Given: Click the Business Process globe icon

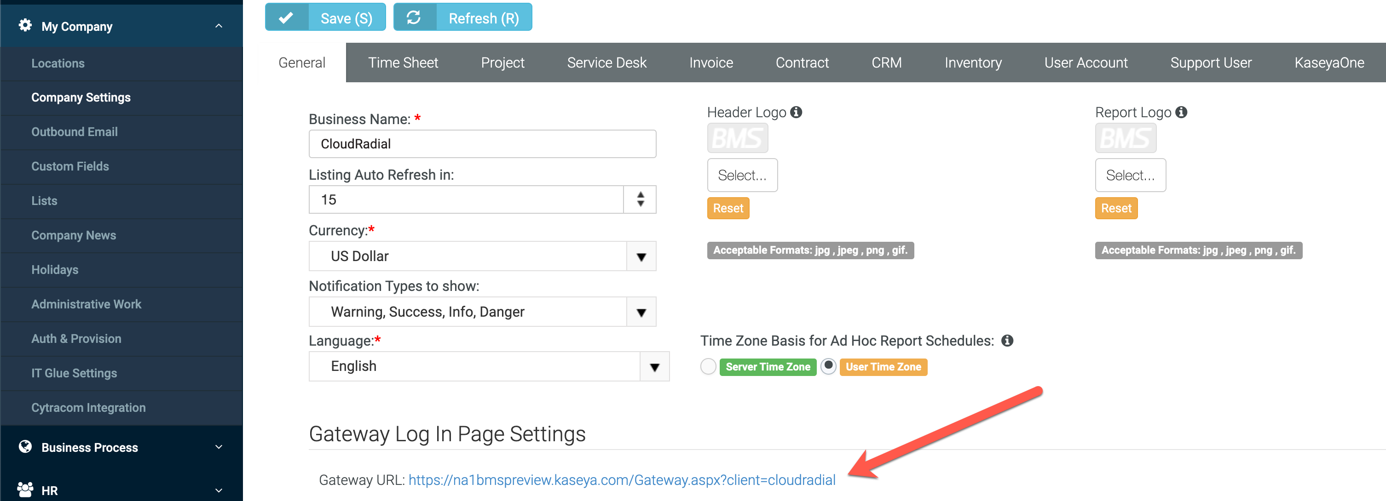Looking at the screenshot, I should pyautogui.click(x=25, y=446).
